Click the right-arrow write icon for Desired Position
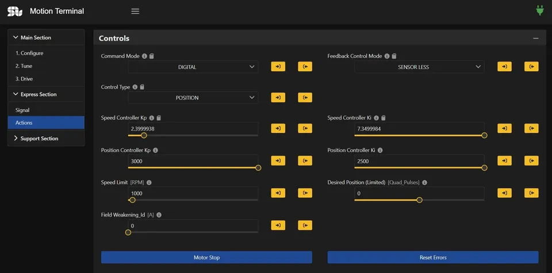Screen dimensions: 552x273 click(504, 193)
